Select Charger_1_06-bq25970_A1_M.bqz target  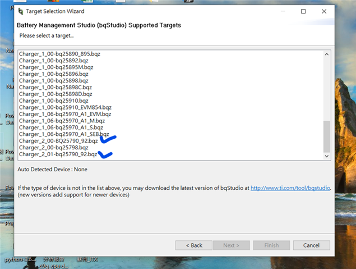click(x=62, y=121)
